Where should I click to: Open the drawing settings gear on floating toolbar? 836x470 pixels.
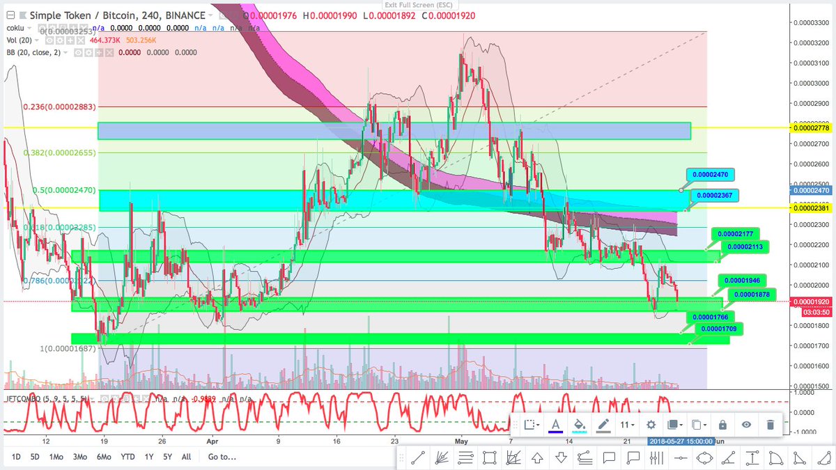click(651, 425)
